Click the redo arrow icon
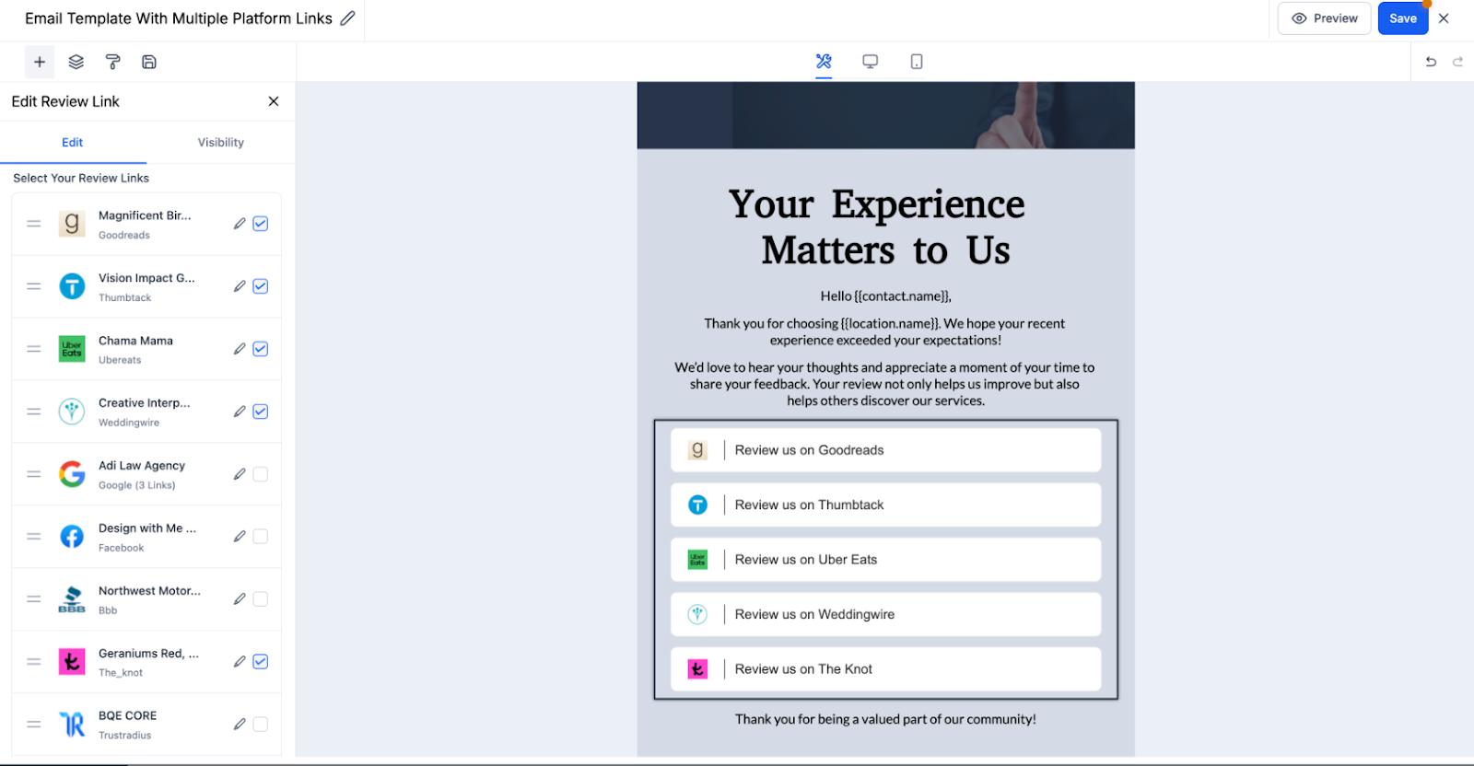Screen dimensions: 1474x766 pyautogui.click(x=1457, y=62)
